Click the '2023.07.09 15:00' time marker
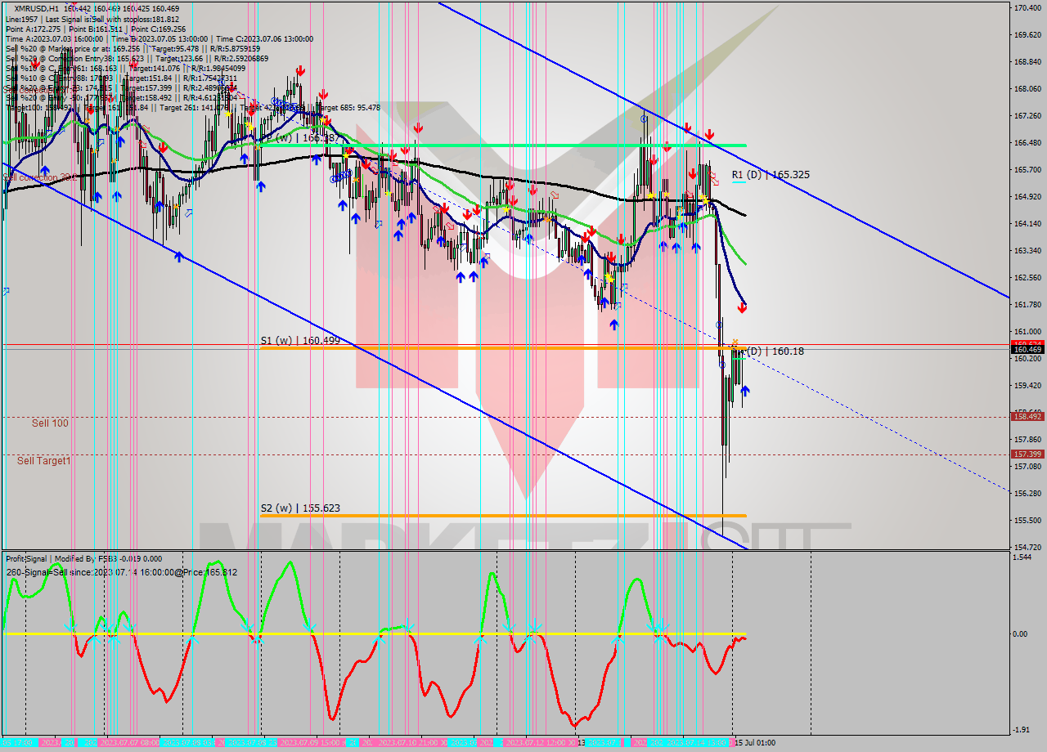Image resolution: width=1047 pixels, height=752 pixels. coord(311,743)
